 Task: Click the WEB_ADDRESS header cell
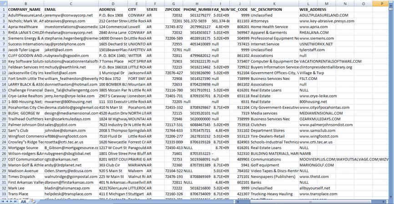(x=308, y=10)
